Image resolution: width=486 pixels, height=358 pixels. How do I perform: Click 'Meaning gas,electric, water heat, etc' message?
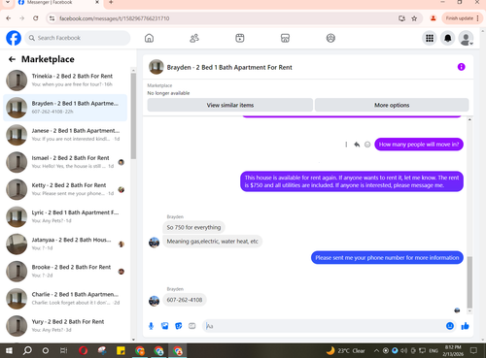click(x=212, y=242)
